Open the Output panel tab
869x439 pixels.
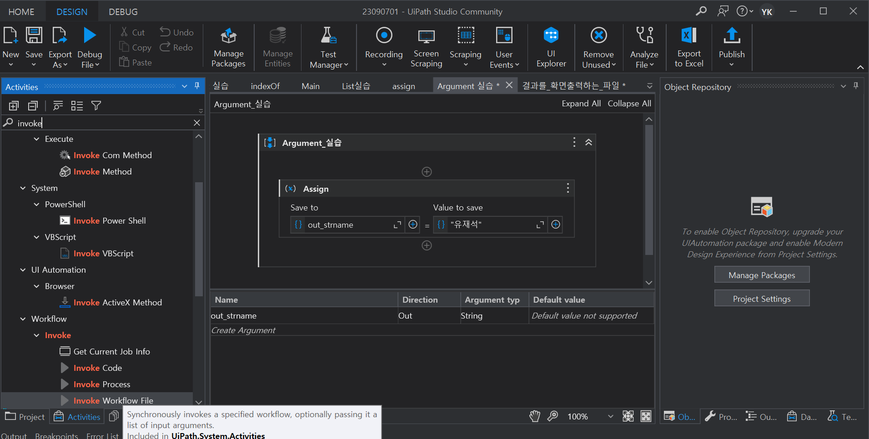point(14,436)
